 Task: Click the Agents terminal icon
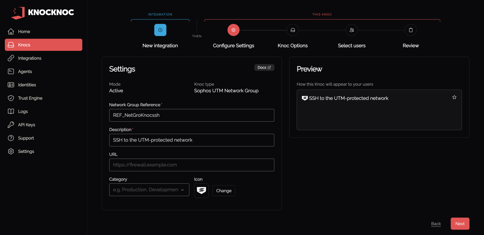click(11, 71)
